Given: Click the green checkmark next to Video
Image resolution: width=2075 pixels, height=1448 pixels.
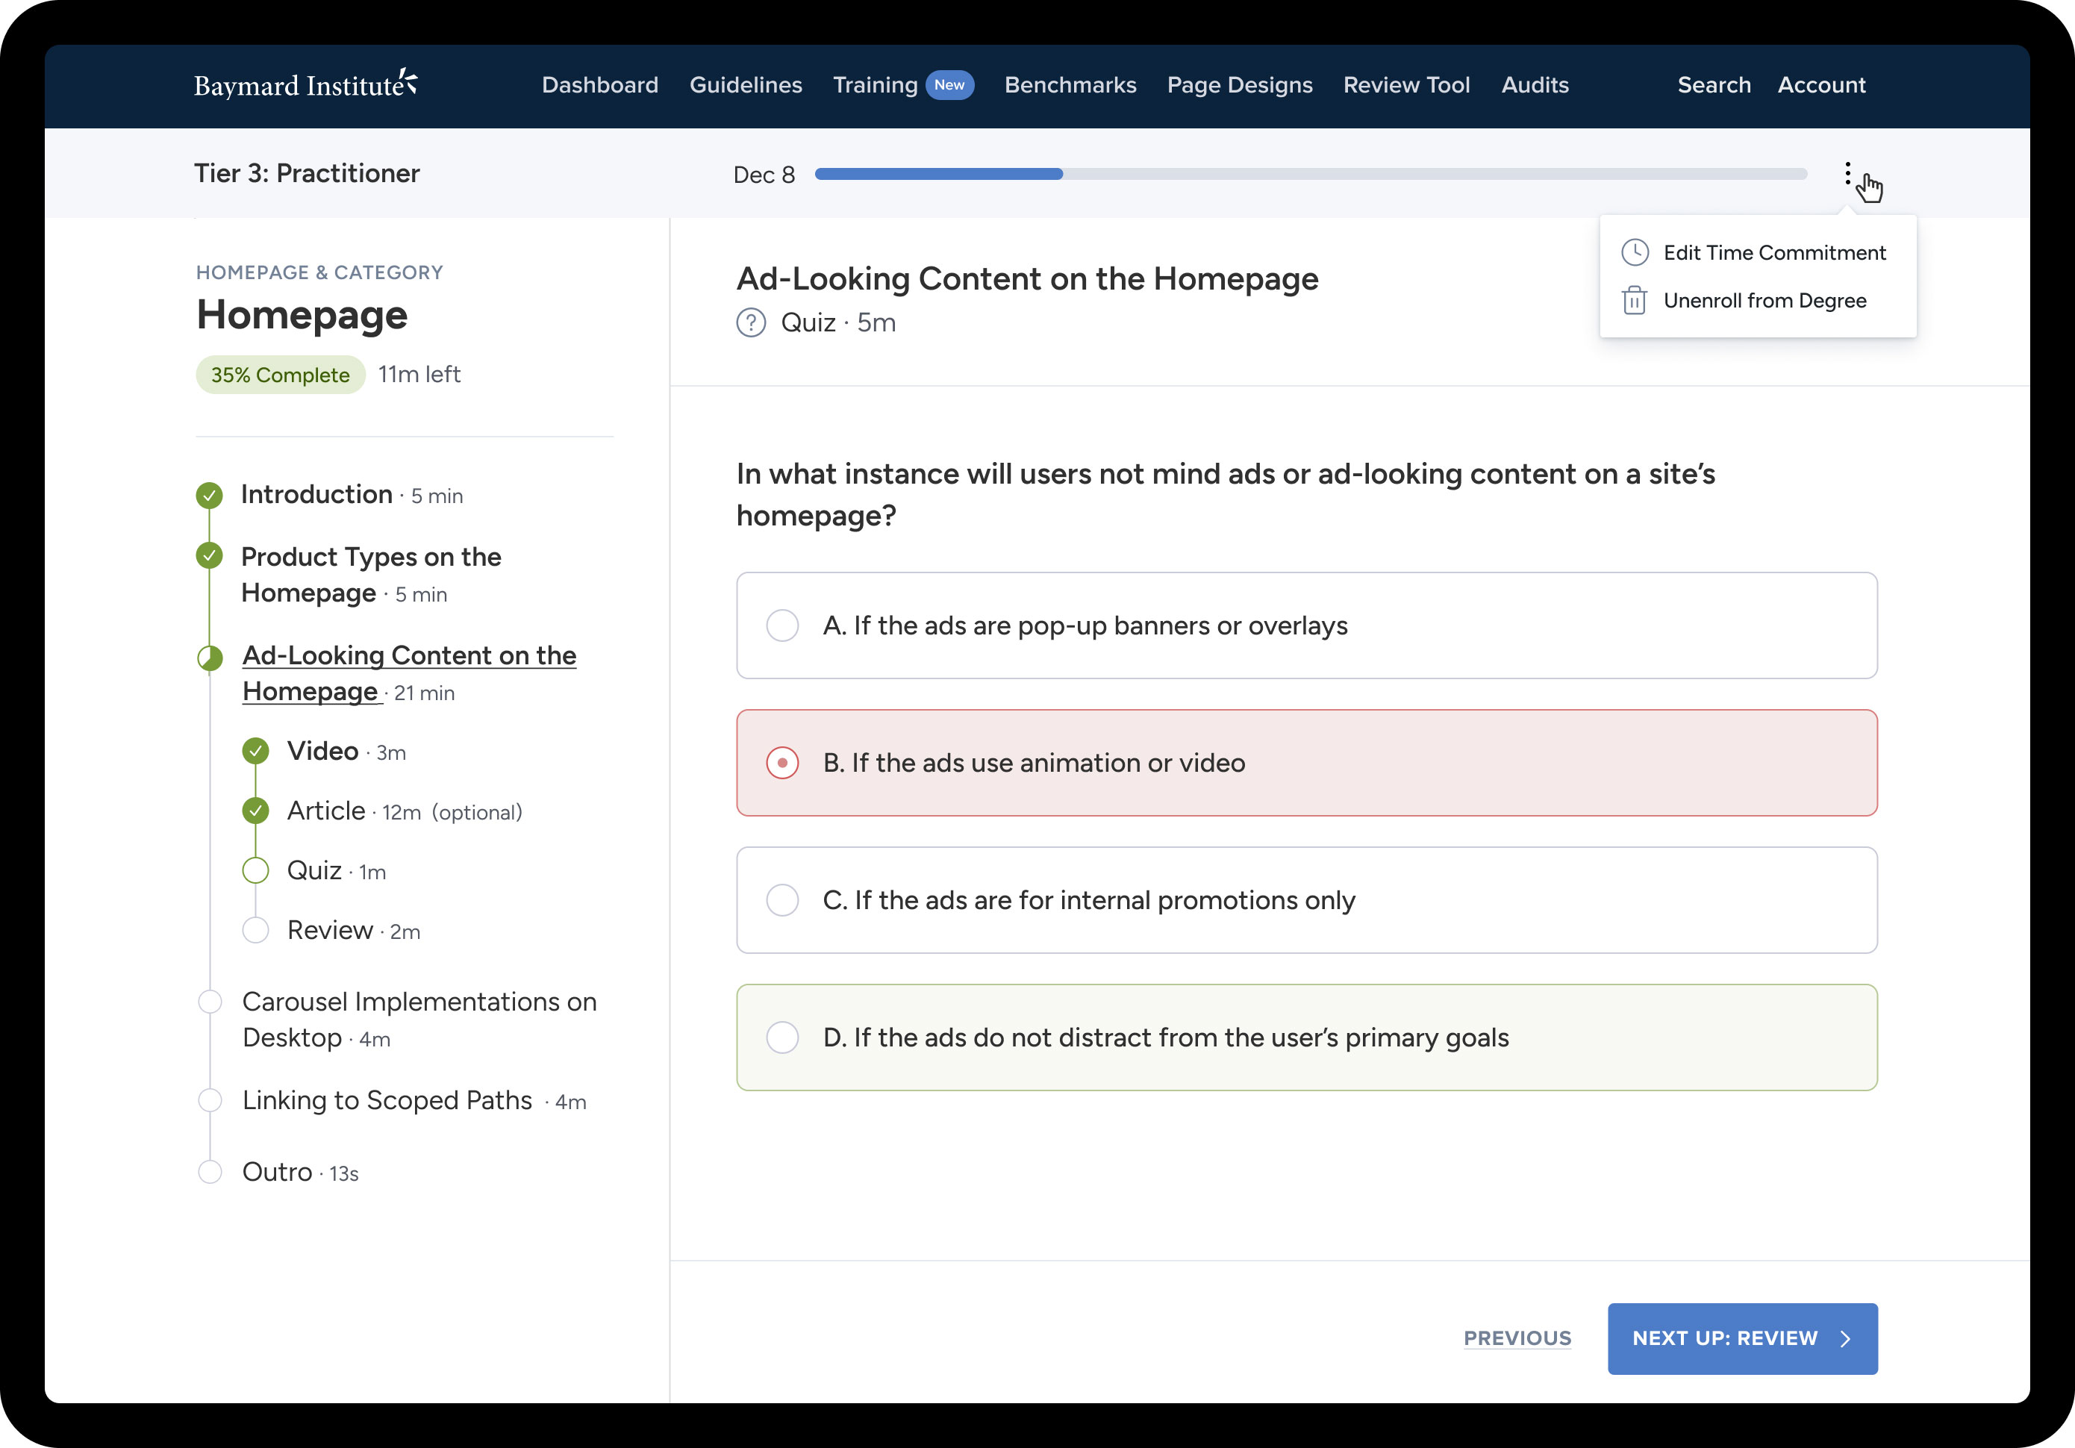Looking at the screenshot, I should [x=256, y=751].
